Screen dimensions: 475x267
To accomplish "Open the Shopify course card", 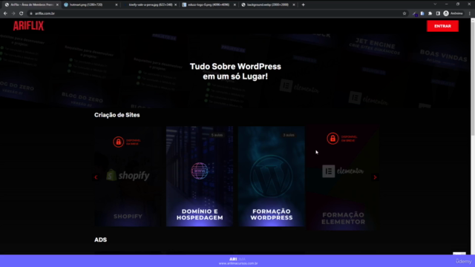I will (x=128, y=177).
